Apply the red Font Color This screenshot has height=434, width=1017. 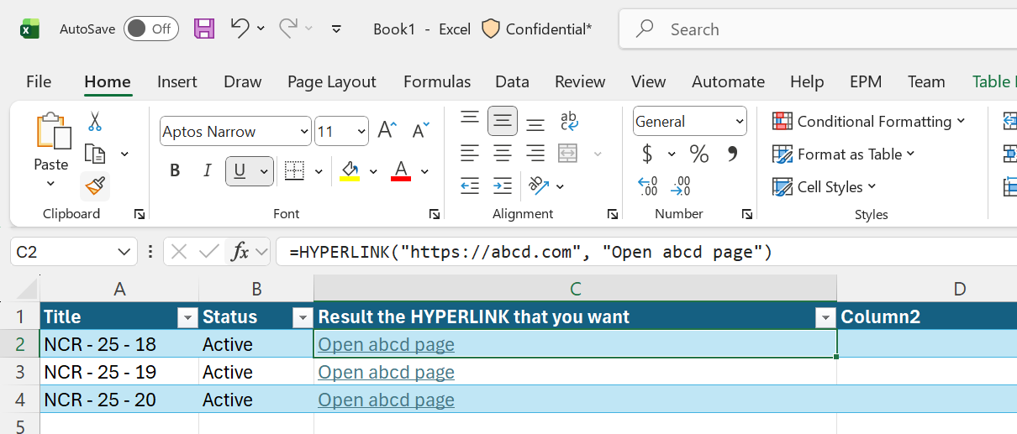coord(401,171)
